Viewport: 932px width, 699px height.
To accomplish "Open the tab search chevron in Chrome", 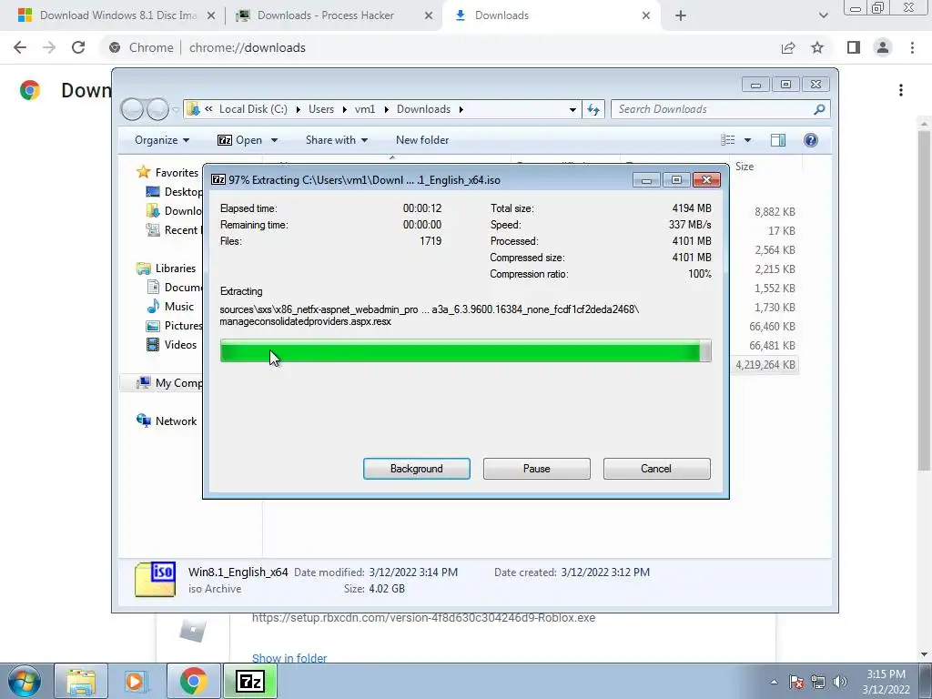I will pos(823,15).
